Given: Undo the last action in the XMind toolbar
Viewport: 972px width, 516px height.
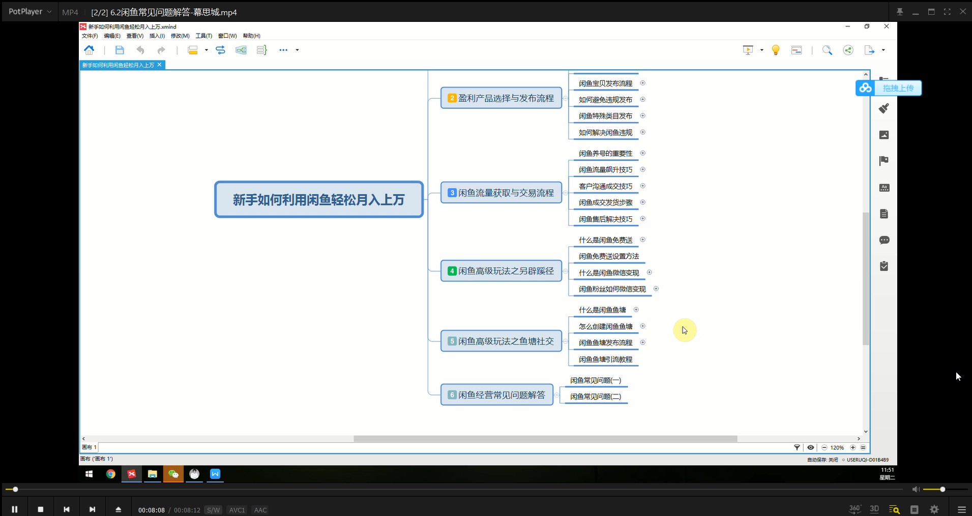Looking at the screenshot, I should tap(140, 50).
